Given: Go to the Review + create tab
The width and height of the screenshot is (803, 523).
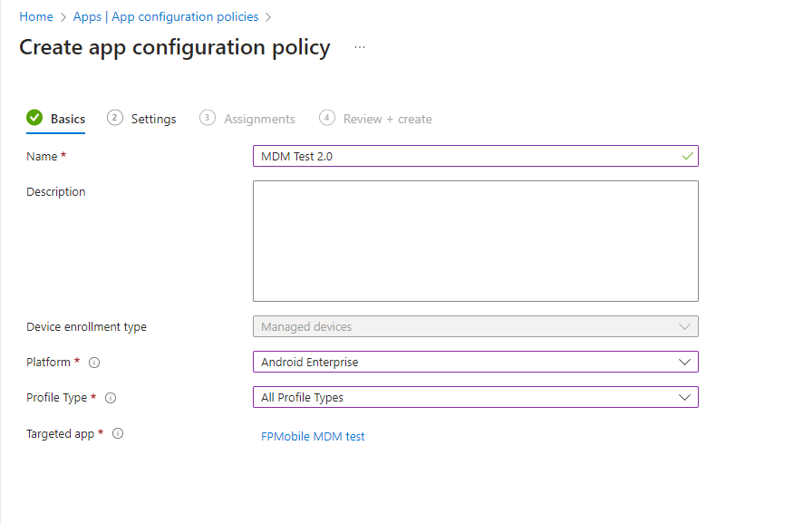Looking at the screenshot, I should [387, 119].
